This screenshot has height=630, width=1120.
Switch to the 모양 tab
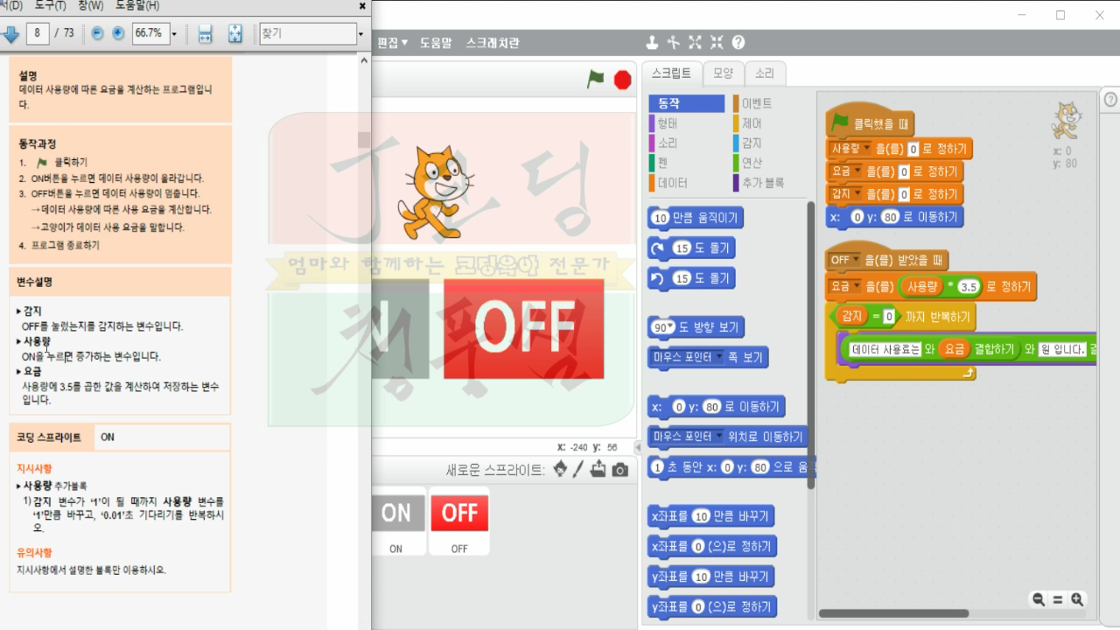tap(723, 73)
